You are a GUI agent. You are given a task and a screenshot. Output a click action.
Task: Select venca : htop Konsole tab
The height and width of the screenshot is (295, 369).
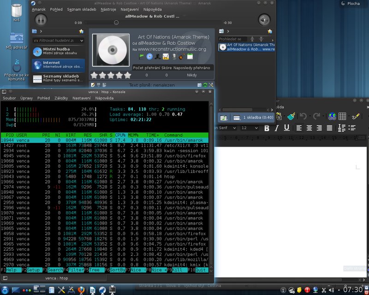(x=56, y=278)
